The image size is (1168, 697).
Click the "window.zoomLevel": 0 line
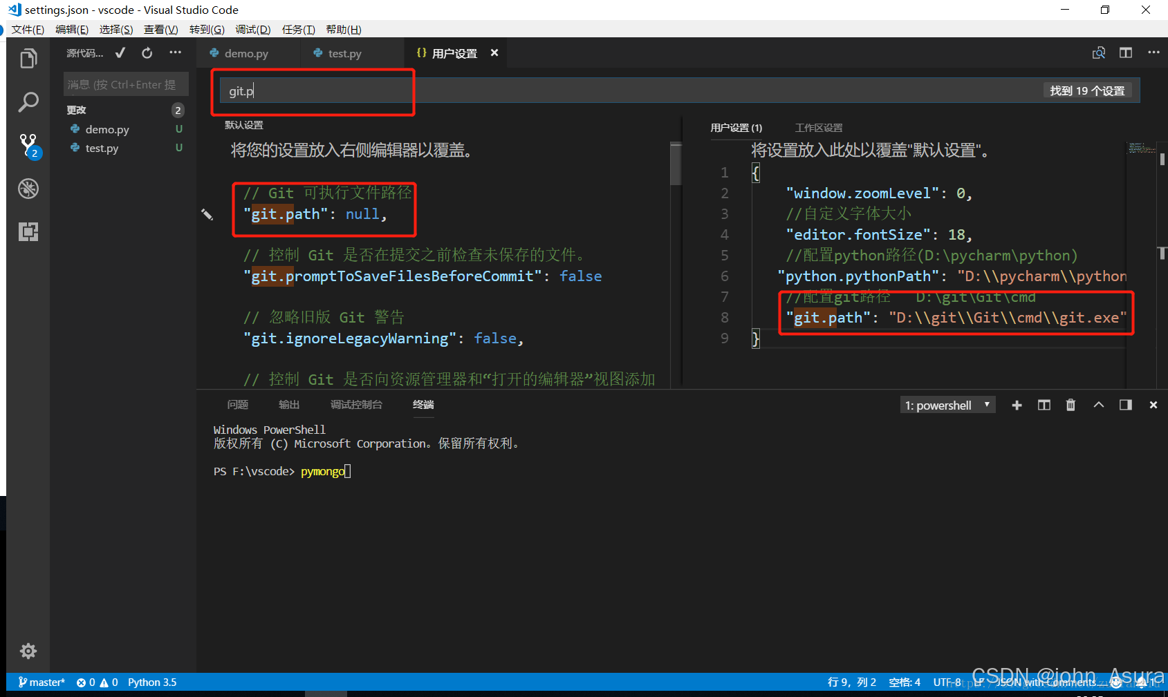click(879, 193)
